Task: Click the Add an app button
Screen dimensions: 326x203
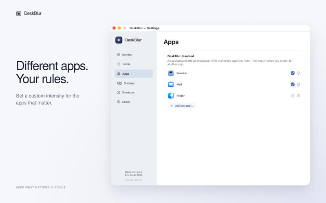Action: click(181, 106)
